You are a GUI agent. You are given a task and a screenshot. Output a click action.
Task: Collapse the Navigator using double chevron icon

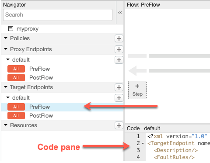[120, 13]
